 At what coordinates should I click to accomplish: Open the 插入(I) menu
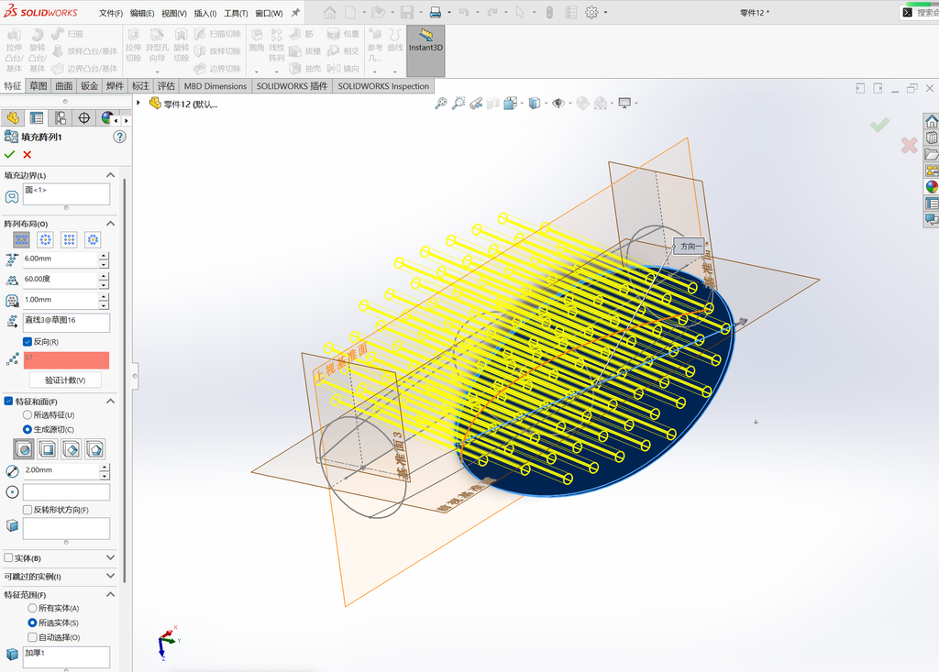(x=204, y=13)
